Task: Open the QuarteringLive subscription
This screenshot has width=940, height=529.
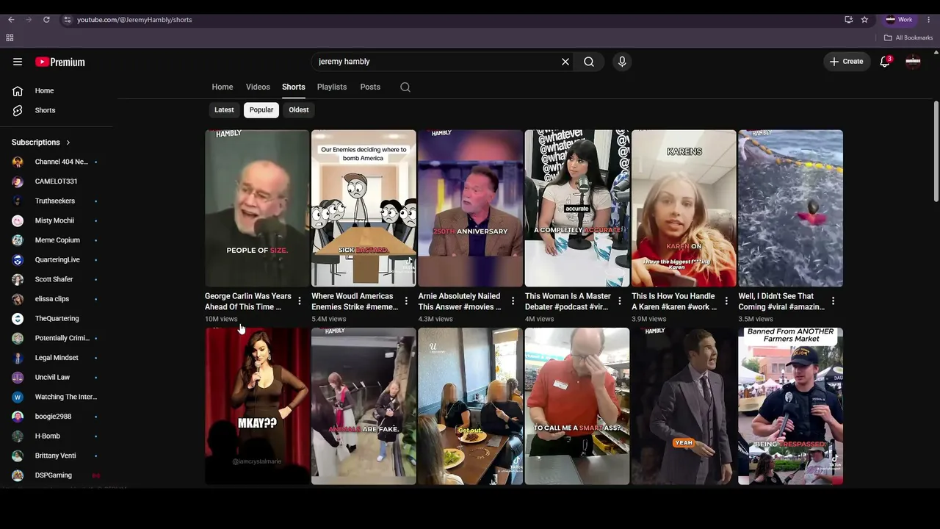Action: pos(59,259)
